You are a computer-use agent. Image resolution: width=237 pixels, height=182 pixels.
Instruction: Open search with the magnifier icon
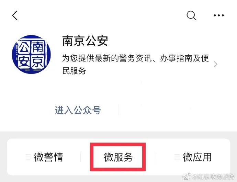[x=191, y=15]
